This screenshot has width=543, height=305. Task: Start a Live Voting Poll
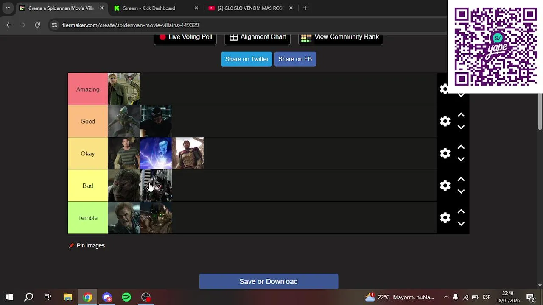click(185, 38)
